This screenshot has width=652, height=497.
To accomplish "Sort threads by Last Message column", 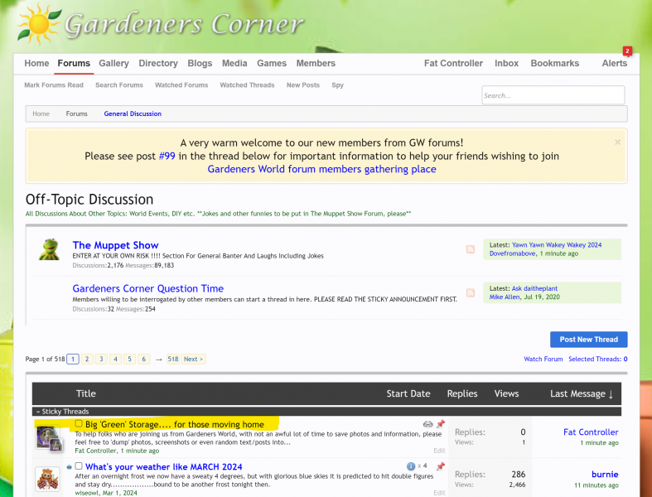I will coord(582,394).
